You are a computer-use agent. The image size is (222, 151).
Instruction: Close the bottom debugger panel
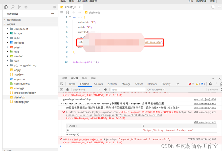click(220, 79)
